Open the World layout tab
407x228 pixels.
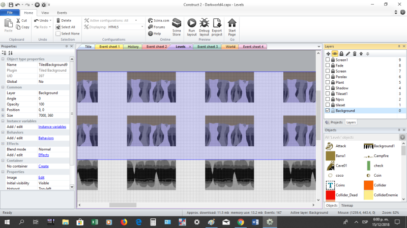pos(230,47)
